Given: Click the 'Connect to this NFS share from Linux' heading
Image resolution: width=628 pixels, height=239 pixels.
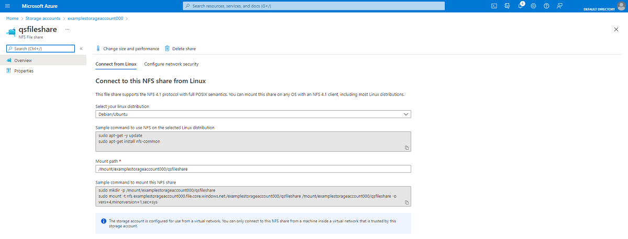Looking at the screenshot, I should [x=151, y=81].
